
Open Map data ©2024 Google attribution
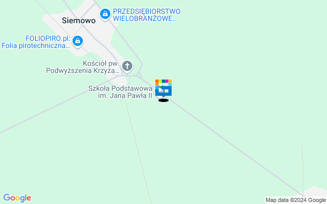[x=295, y=200]
